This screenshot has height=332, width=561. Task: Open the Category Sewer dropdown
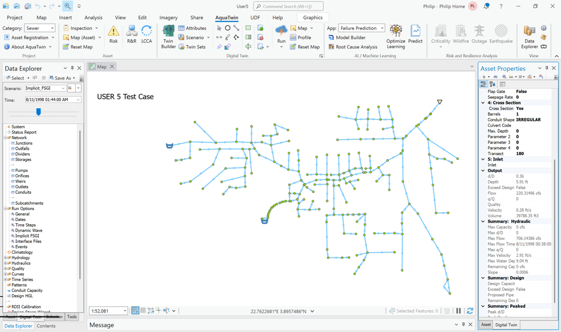[x=52, y=28]
